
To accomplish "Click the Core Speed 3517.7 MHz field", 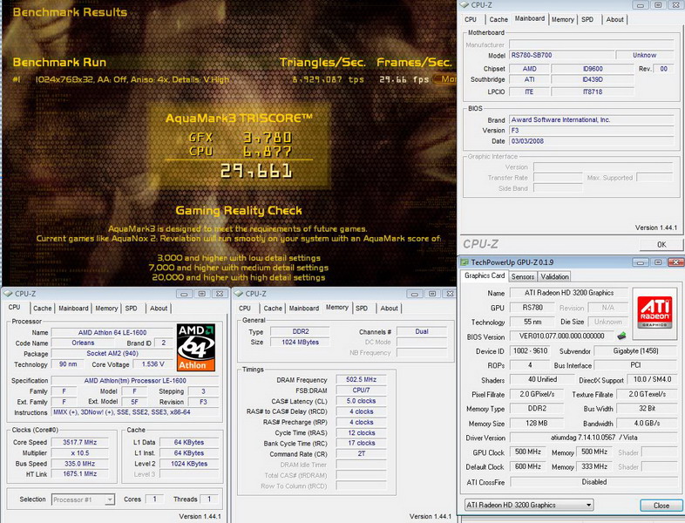I will pyautogui.click(x=80, y=443).
